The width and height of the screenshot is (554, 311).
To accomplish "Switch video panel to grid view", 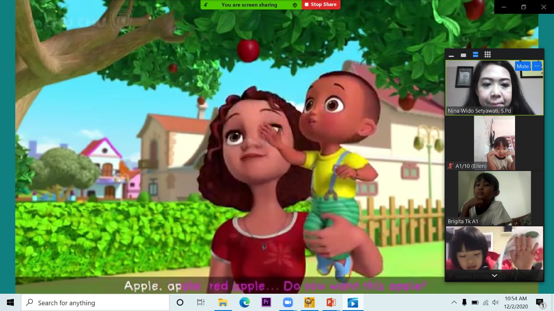I will [x=487, y=54].
